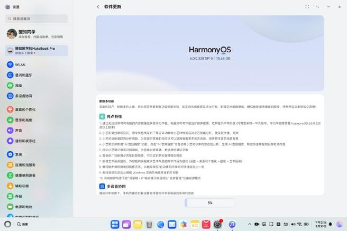Screen dimensions: 347x231
Task: Click the battery icon in tray
Action: [306, 224]
